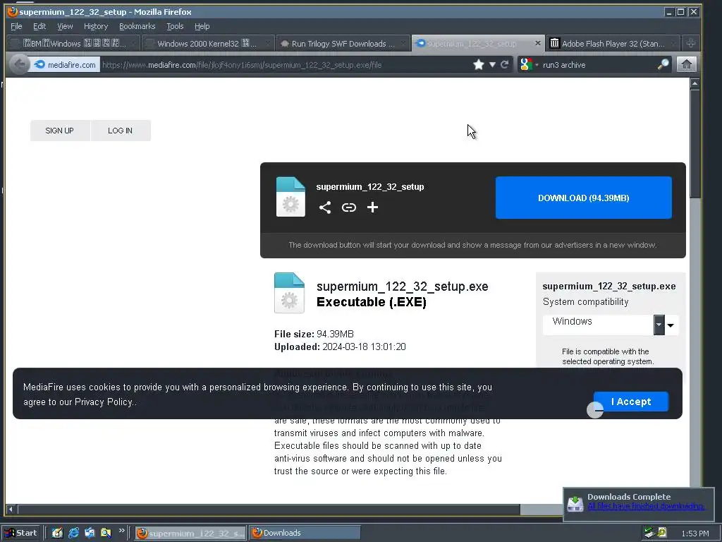Click the LOG IN button
The image size is (722, 542).
pyautogui.click(x=120, y=131)
